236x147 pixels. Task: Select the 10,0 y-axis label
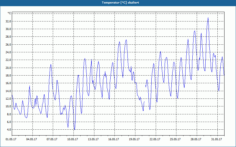(x=8, y=106)
